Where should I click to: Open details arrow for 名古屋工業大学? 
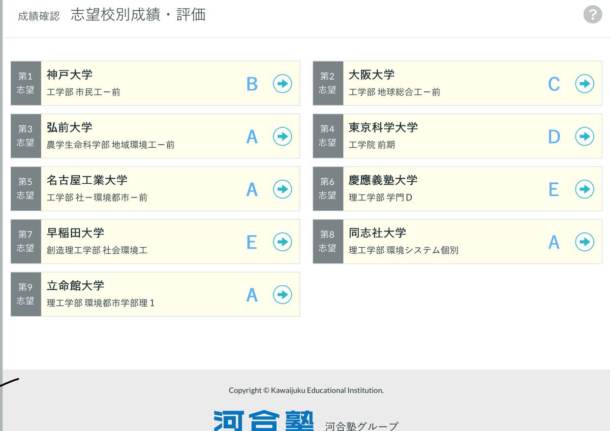click(x=283, y=189)
